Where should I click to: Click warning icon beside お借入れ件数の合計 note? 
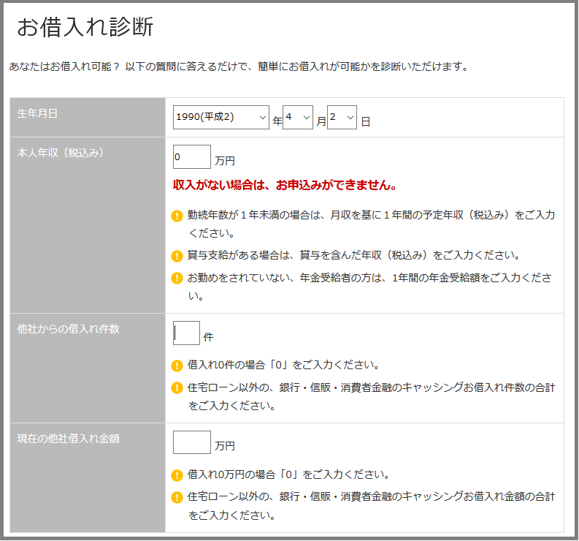(177, 387)
